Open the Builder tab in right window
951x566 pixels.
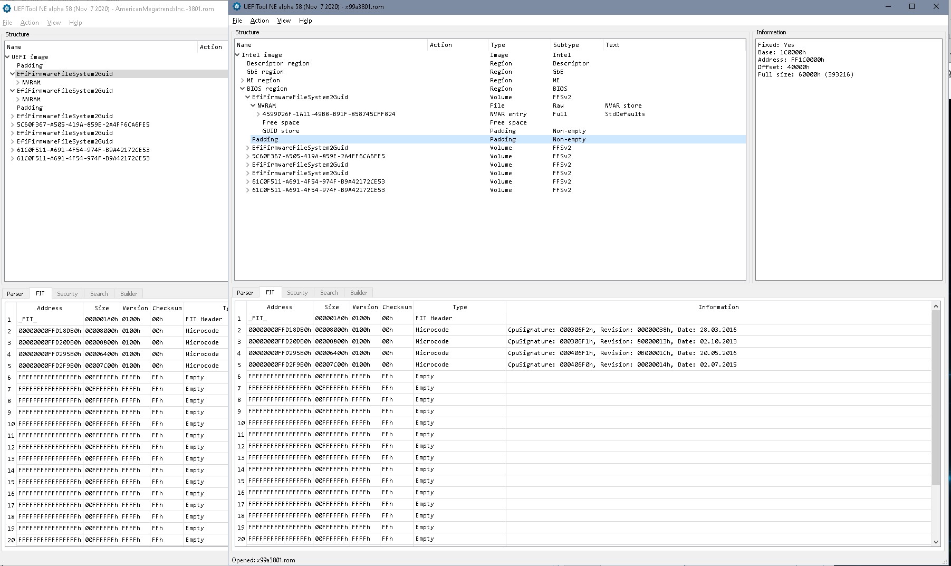359,293
